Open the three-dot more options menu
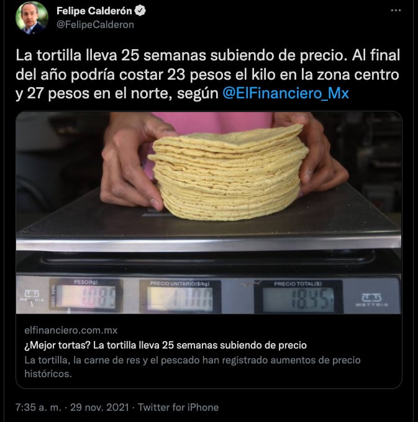This screenshot has height=422, width=418. (396, 11)
